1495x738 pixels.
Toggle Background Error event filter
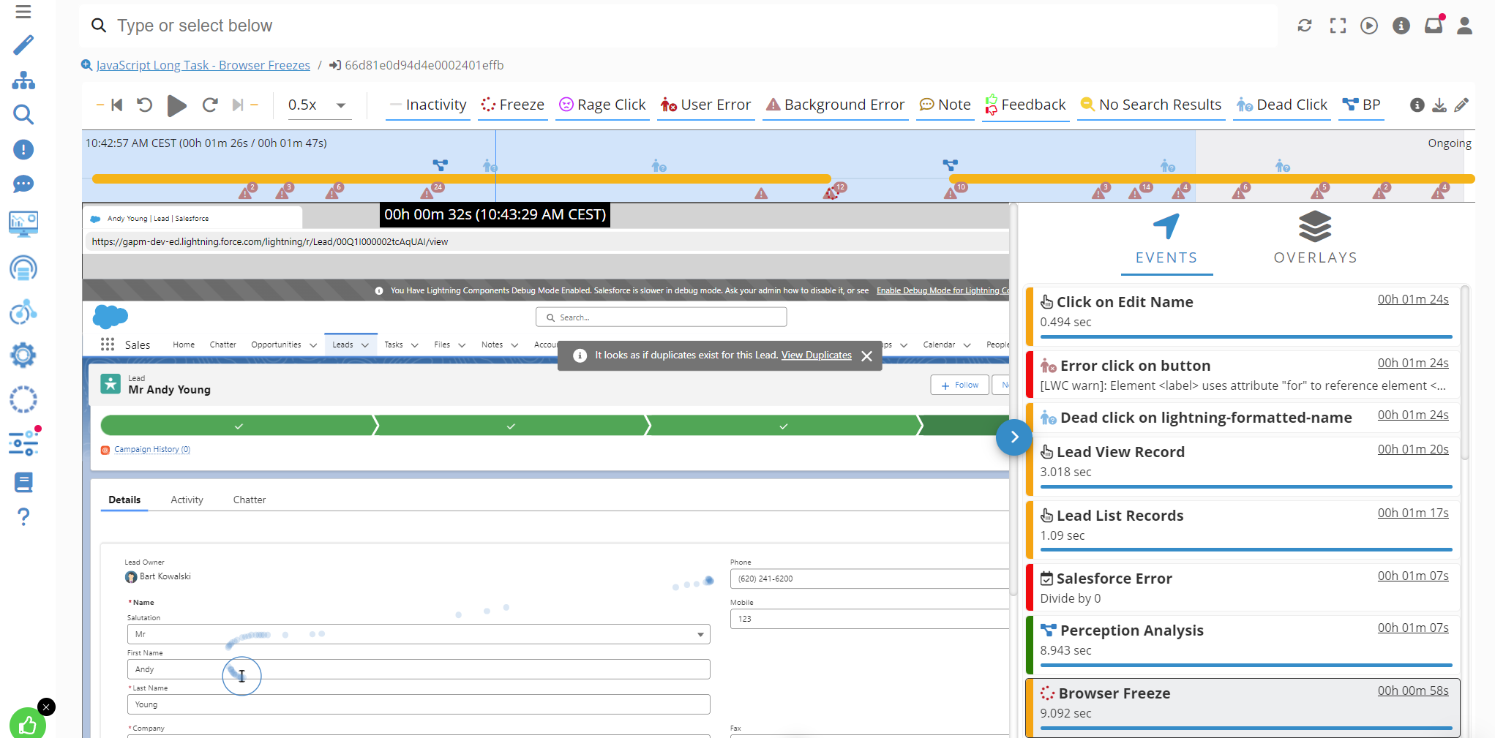pos(835,105)
